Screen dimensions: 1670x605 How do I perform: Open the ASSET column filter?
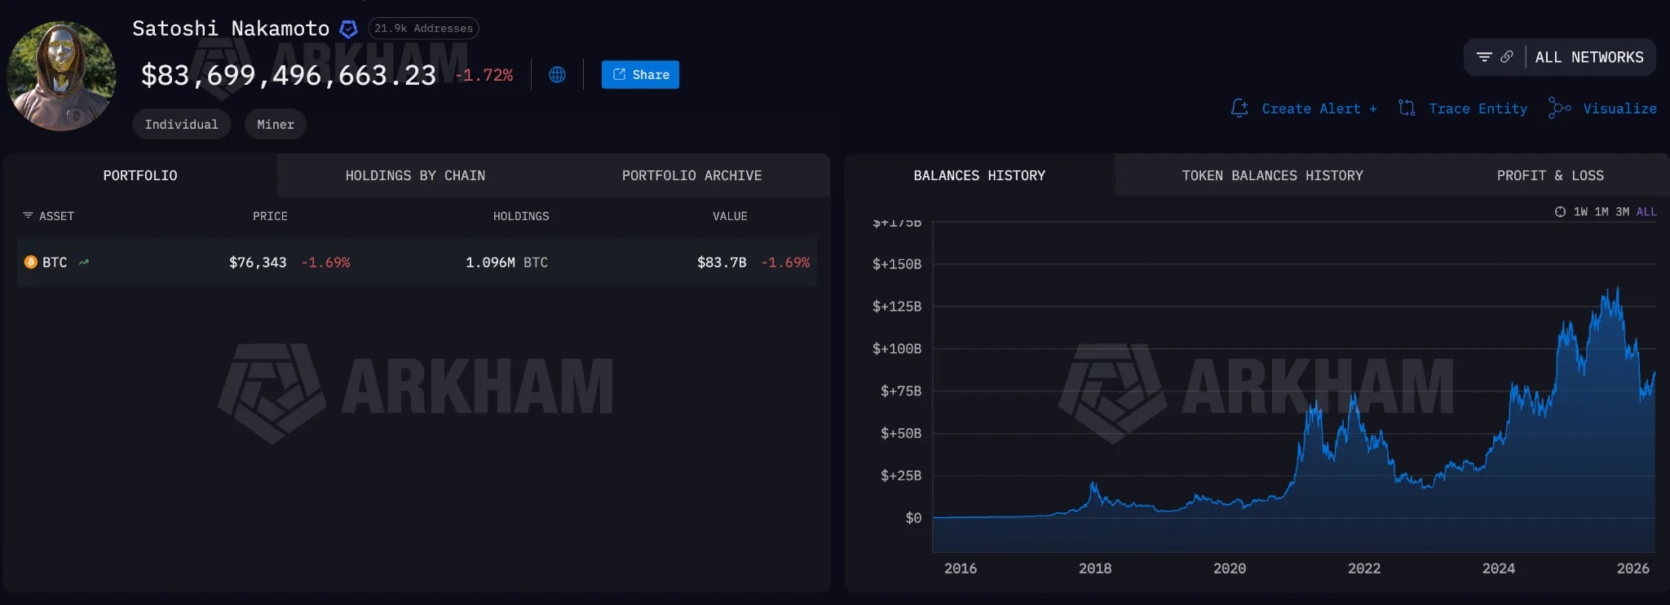[x=27, y=215]
